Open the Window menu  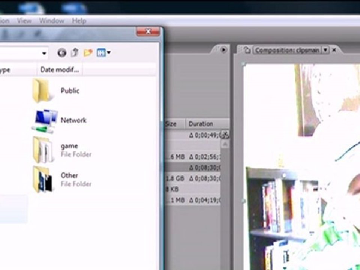pos(52,21)
